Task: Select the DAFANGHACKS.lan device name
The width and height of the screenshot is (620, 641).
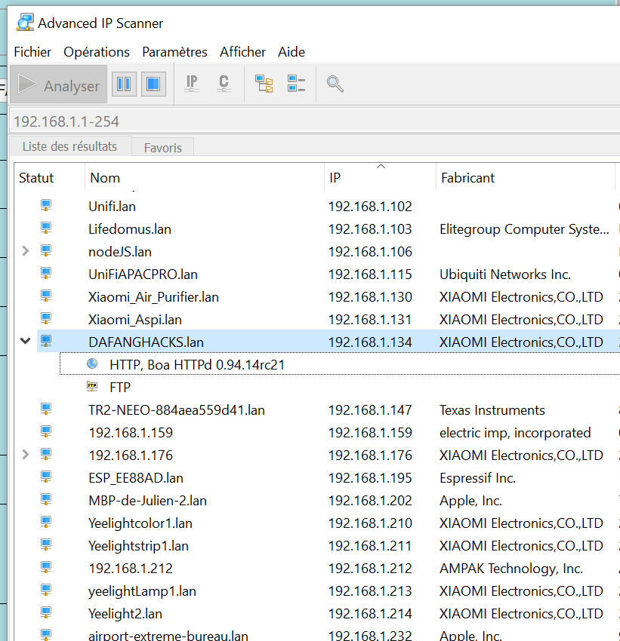Action: (146, 342)
